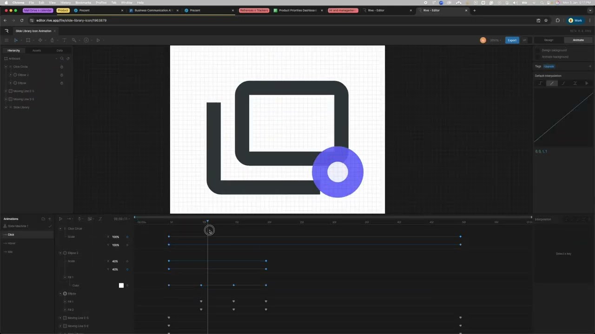Expand Slide Library in hierarchy

6,107
